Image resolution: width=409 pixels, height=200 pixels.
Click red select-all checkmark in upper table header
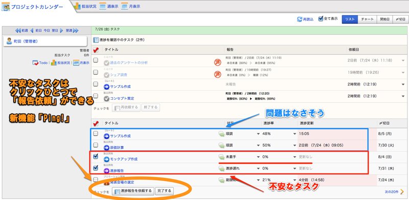[x=96, y=49]
